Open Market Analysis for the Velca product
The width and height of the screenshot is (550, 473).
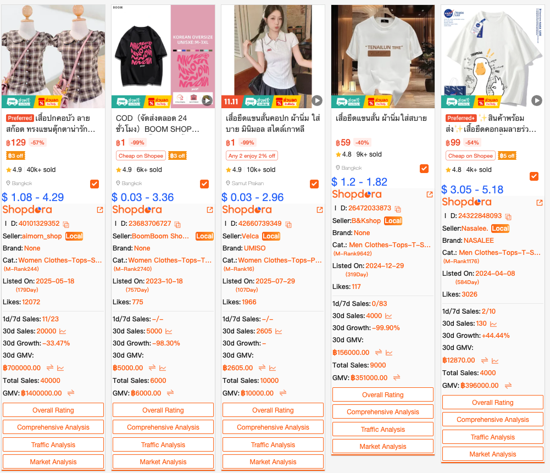(273, 462)
